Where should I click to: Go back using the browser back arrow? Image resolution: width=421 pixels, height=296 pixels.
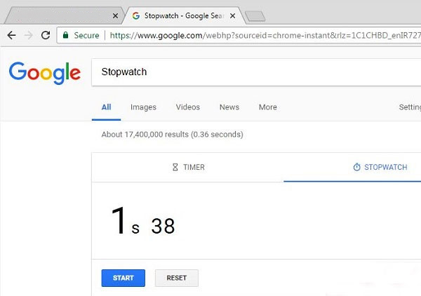tap(11, 35)
